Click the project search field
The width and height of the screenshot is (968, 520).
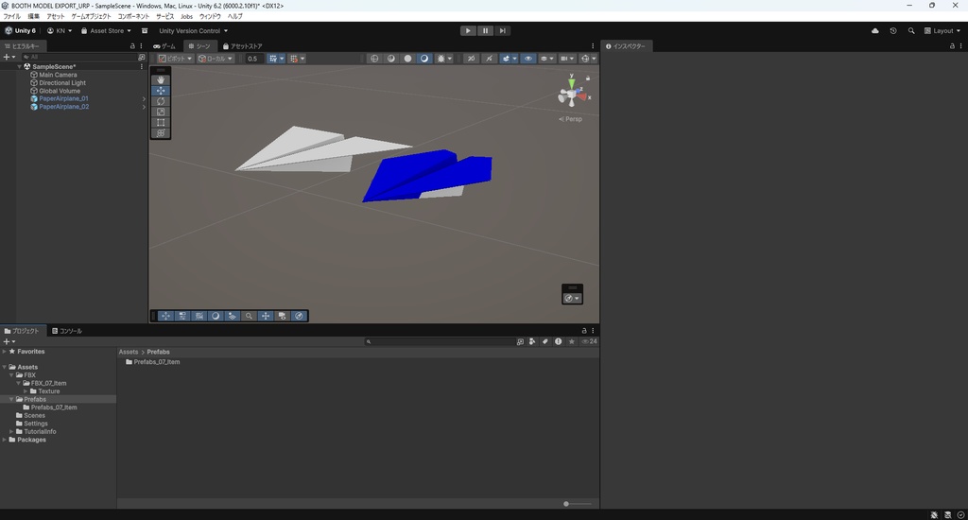[x=439, y=341]
